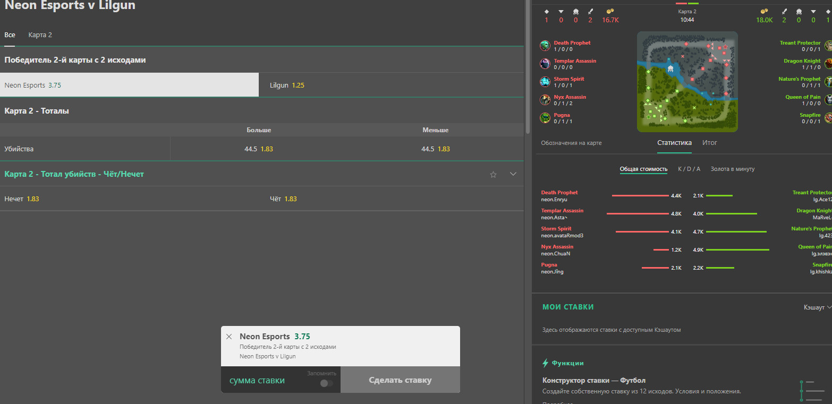Click the green team's gold coins icon
The height and width of the screenshot is (404, 832).
pyautogui.click(x=765, y=11)
